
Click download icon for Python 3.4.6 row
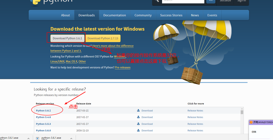pos(139,117)
